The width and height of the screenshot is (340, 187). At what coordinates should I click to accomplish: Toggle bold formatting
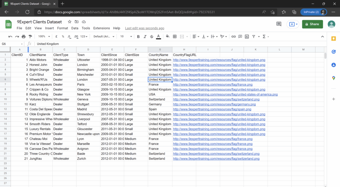click(x=138, y=36)
